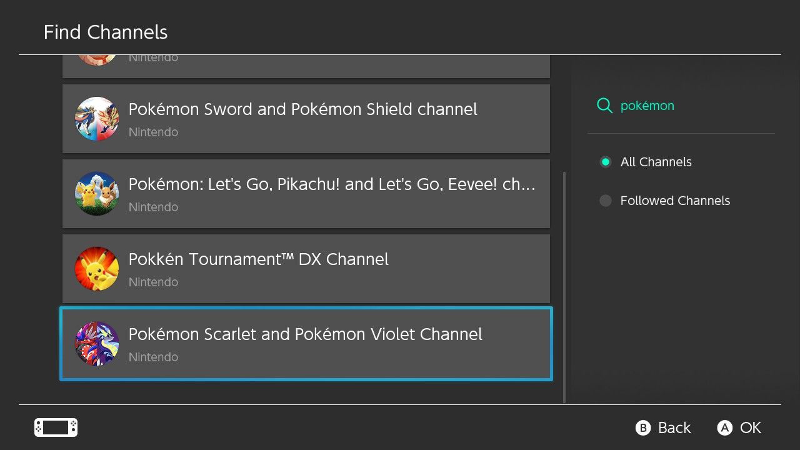Click the Pokémon Sword and Shield channel icon
The width and height of the screenshot is (800, 450).
point(96,119)
